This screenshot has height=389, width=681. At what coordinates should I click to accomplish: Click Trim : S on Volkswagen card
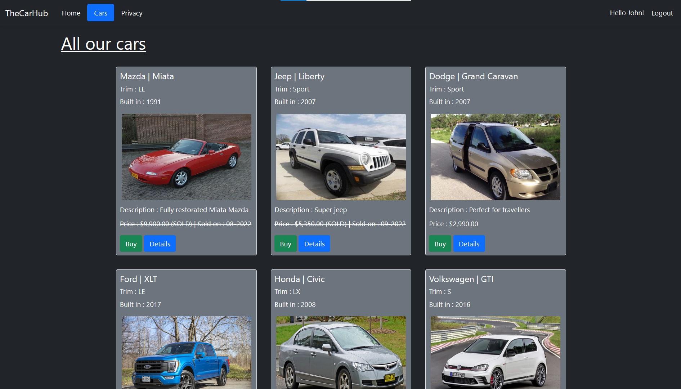(x=440, y=292)
